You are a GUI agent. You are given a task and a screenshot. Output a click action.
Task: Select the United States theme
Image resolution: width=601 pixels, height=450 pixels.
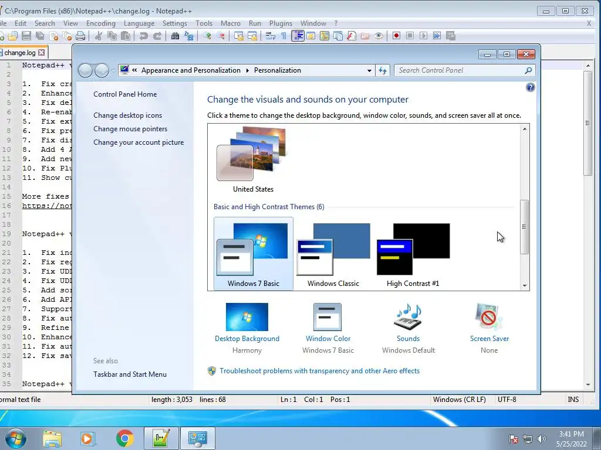tap(253, 160)
